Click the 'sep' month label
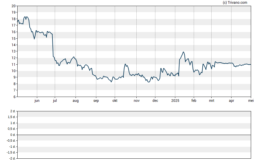This screenshot has height=163, width=256. click(96, 101)
